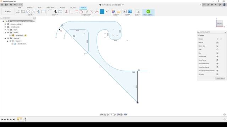The width and height of the screenshot is (227, 127).
Task: Open the Measure tool in Inspect
Action: (x=118, y=12)
